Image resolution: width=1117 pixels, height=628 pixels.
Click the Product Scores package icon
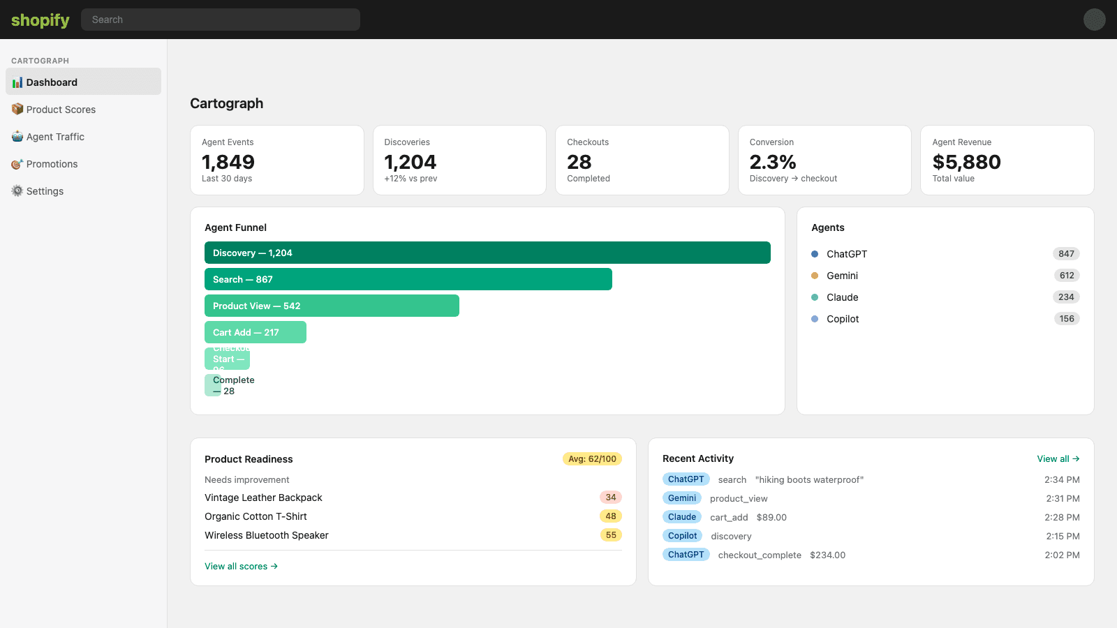tap(17, 110)
